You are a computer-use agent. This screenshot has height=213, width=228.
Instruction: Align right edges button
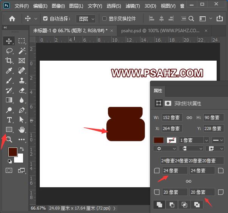click(x=171, y=19)
